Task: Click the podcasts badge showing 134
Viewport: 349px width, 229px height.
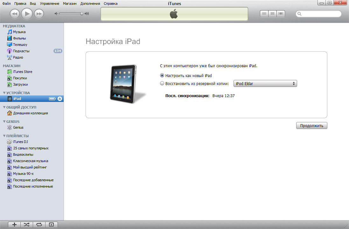Action: 58,51
